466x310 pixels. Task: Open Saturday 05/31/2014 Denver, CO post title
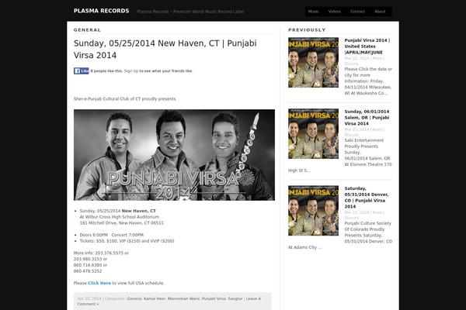(x=367, y=198)
